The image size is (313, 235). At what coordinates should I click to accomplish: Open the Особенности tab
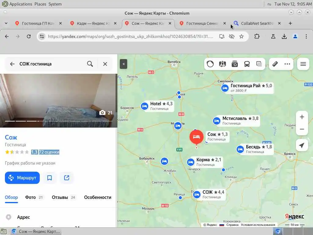pyautogui.click(x=98, y=197)
